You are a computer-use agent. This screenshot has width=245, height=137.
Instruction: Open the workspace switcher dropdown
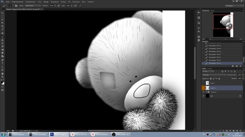(x=234, y=6)
